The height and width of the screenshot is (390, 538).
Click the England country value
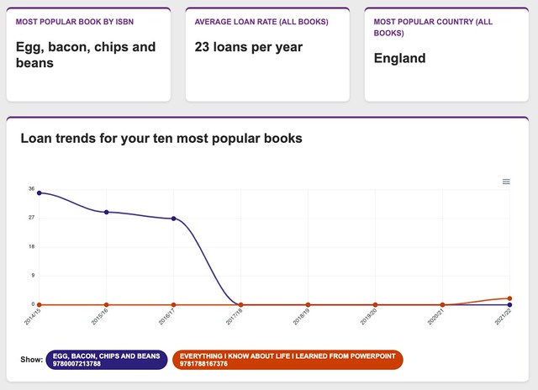(x=400, y=58)
